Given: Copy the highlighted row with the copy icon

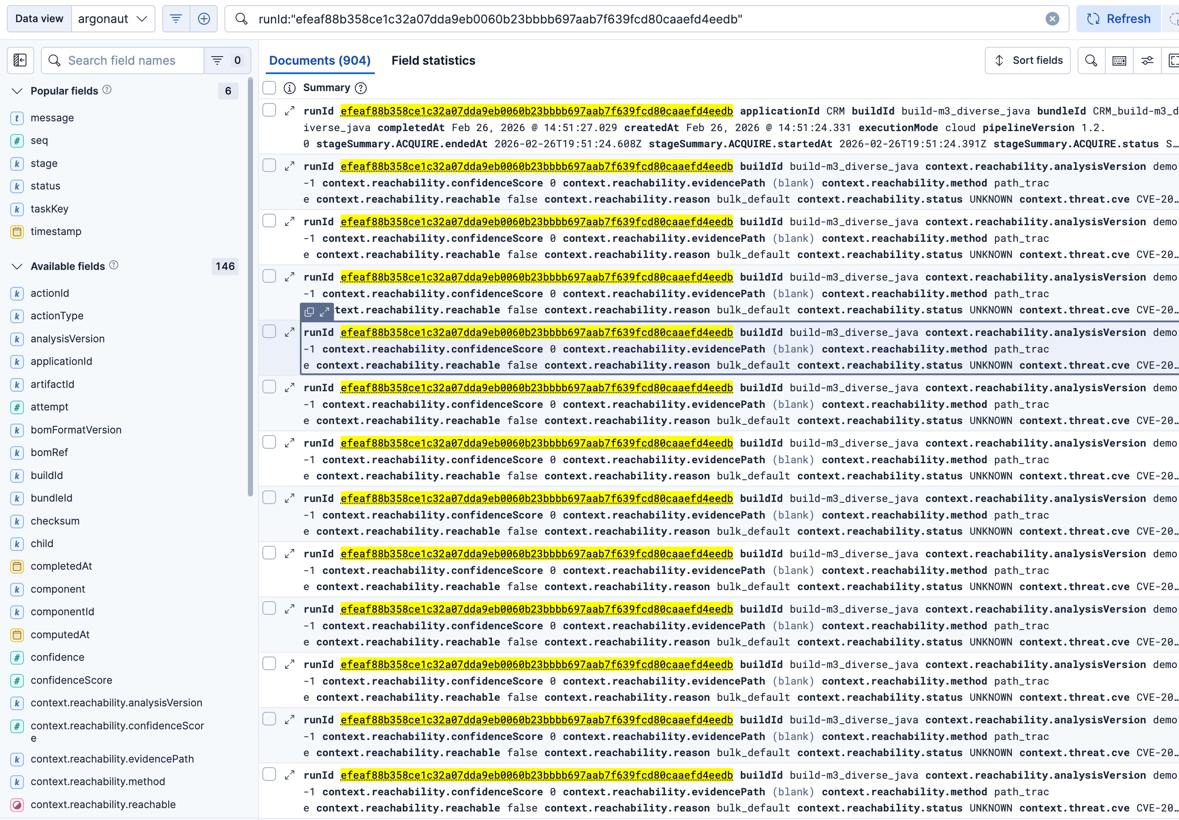Looking at the screenshot, I should click(309, 312).
